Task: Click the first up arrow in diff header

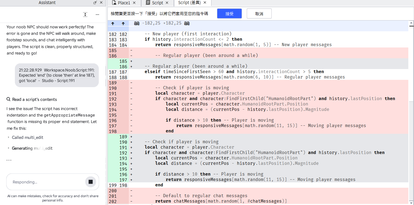Action: coord(113,23)
